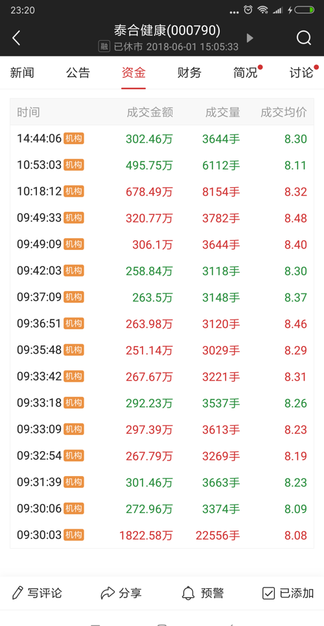Tap the share arrow icon

tap(108, 594)
